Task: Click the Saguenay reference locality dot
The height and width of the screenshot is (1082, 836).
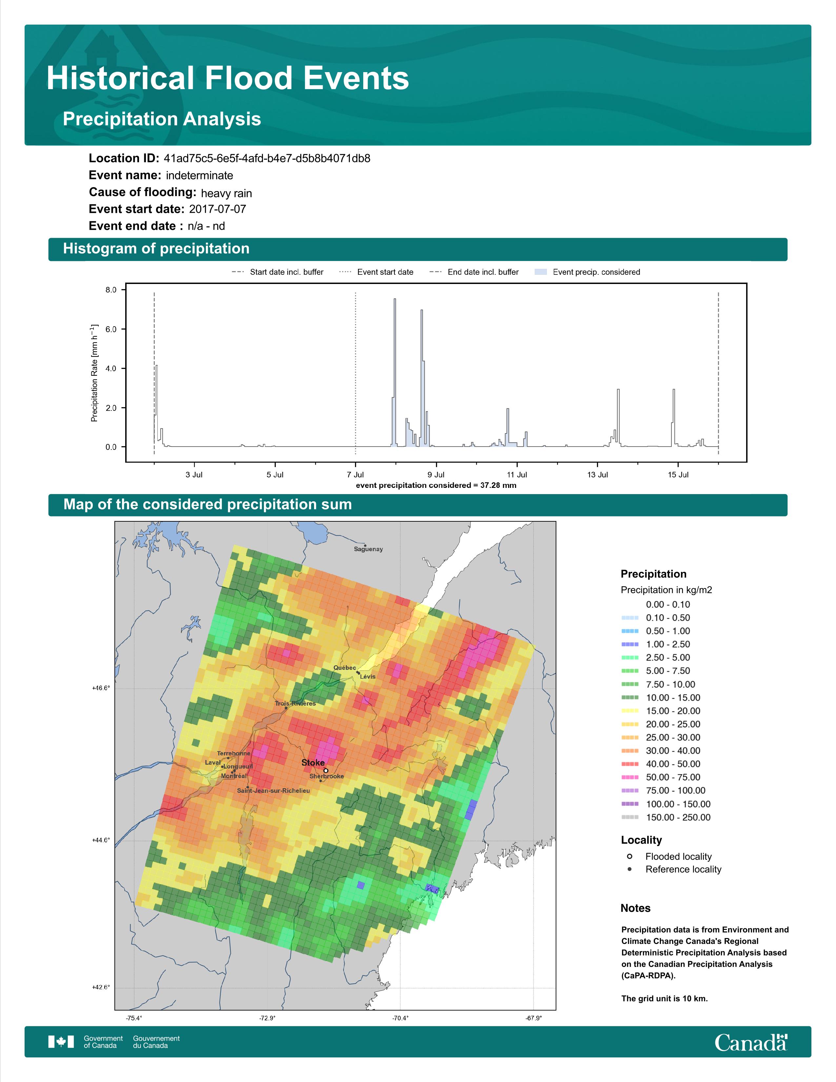Action: point(365,546)
